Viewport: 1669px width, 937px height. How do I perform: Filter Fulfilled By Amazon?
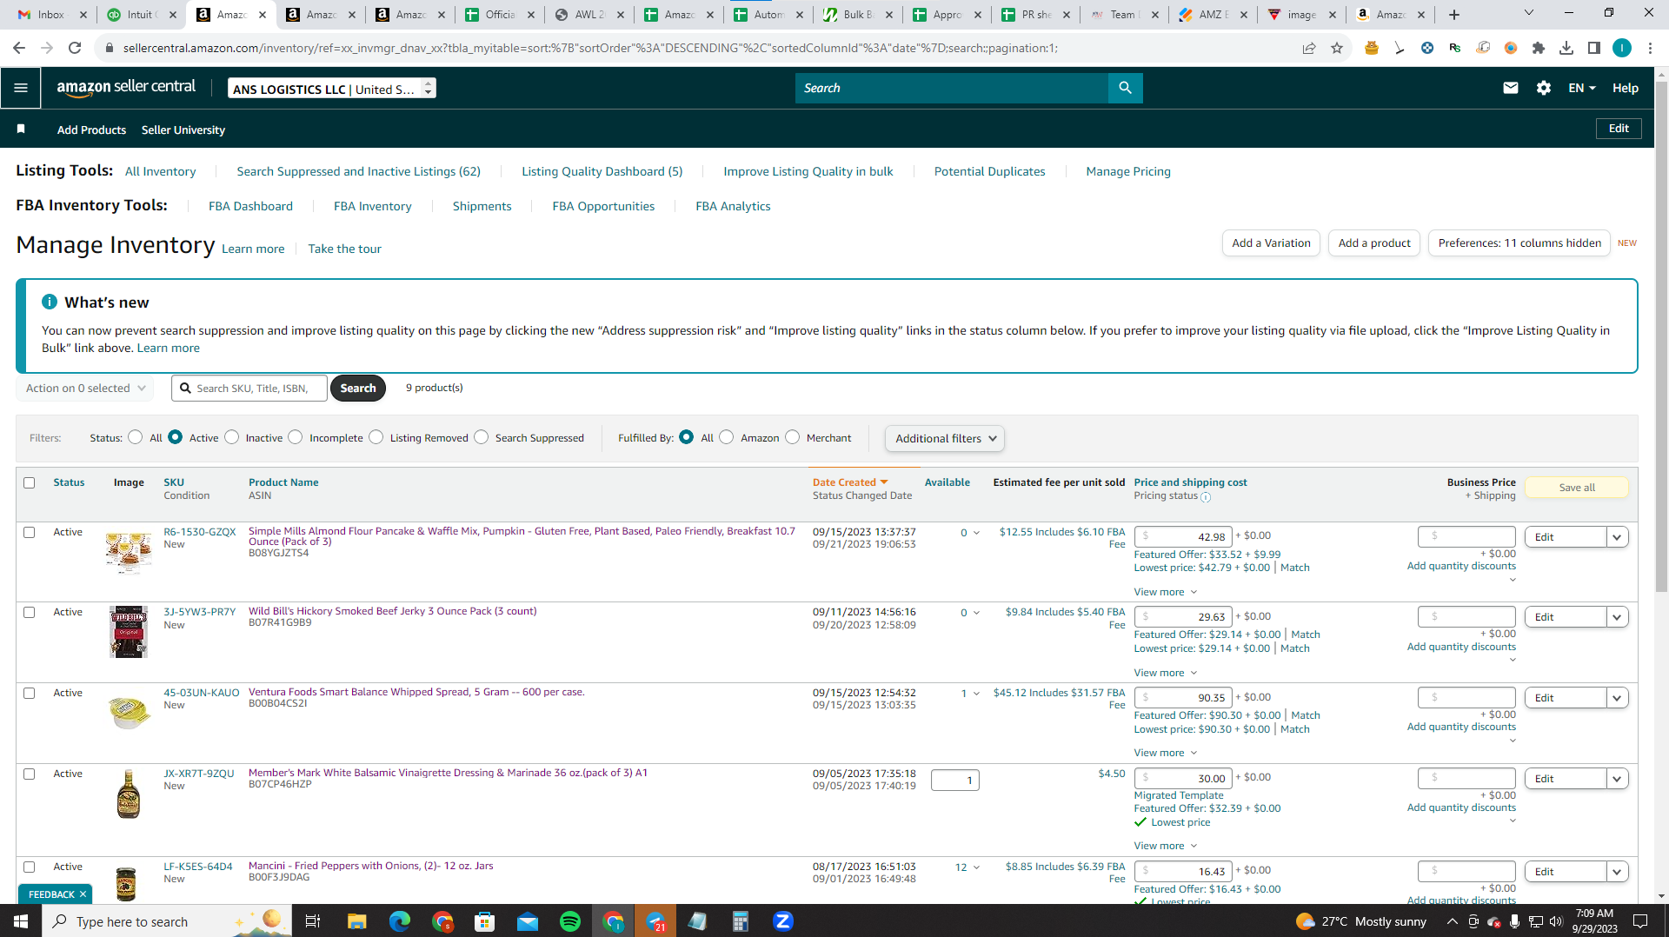click(x=727, y=437)
